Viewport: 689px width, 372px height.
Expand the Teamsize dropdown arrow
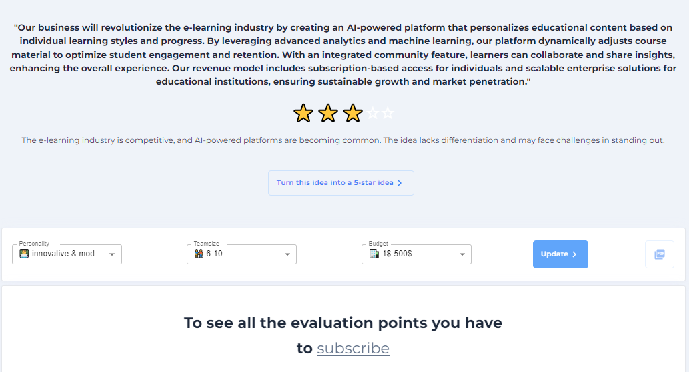pyautogui.click(x=287, y=254)
